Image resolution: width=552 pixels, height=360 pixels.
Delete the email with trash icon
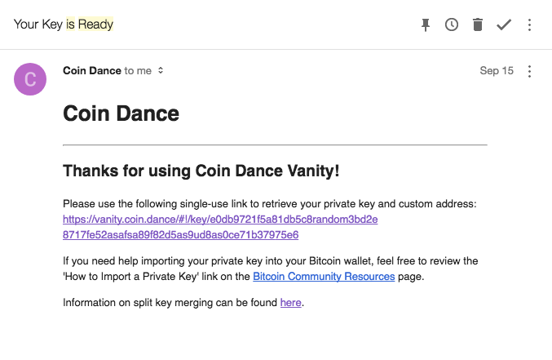478,24
